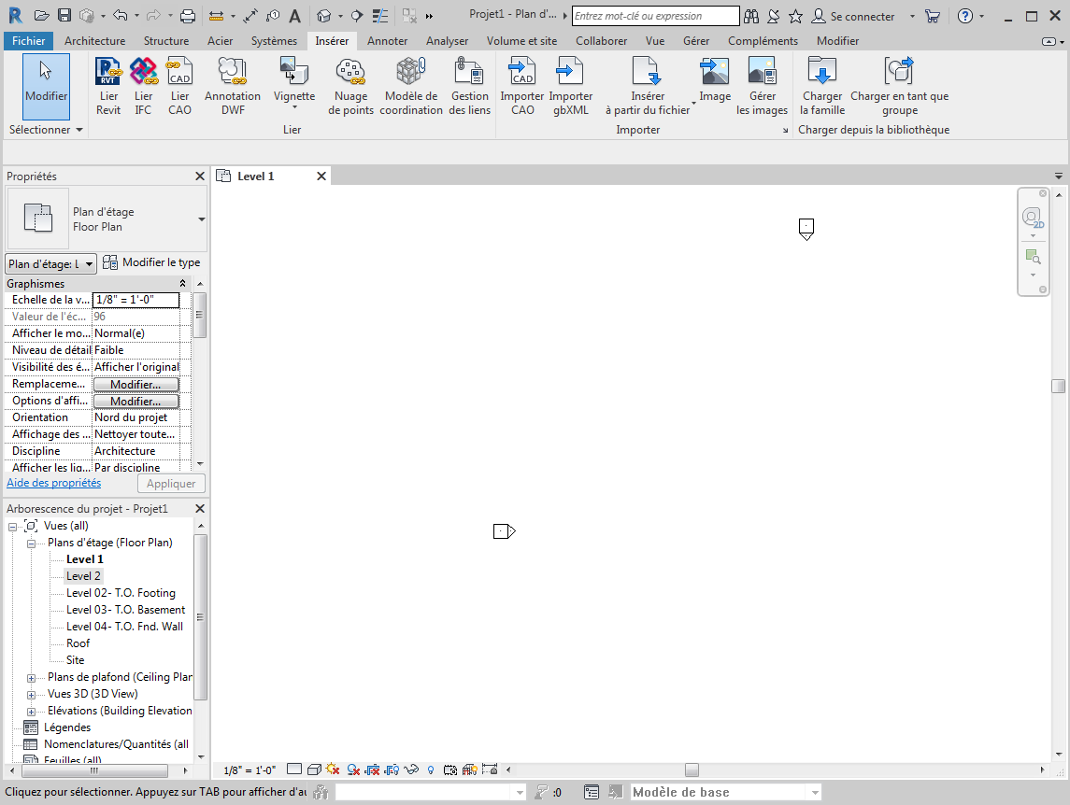The width and height of the screenshot is (1070, 805).
Task: Toggle the Temporary view properties icon
Action: point(449,770)
